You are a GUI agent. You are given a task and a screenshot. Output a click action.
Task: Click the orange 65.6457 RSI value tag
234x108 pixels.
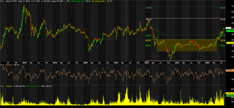point(230,71)
